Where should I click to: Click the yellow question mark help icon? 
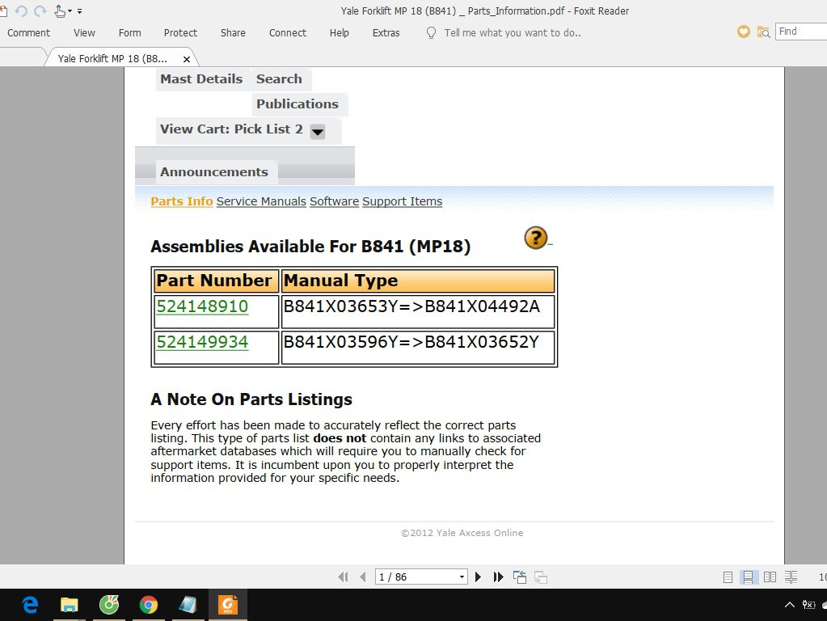[x=536, y=238]
